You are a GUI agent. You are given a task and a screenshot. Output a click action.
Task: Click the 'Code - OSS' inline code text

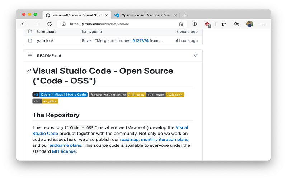[82, 127]
